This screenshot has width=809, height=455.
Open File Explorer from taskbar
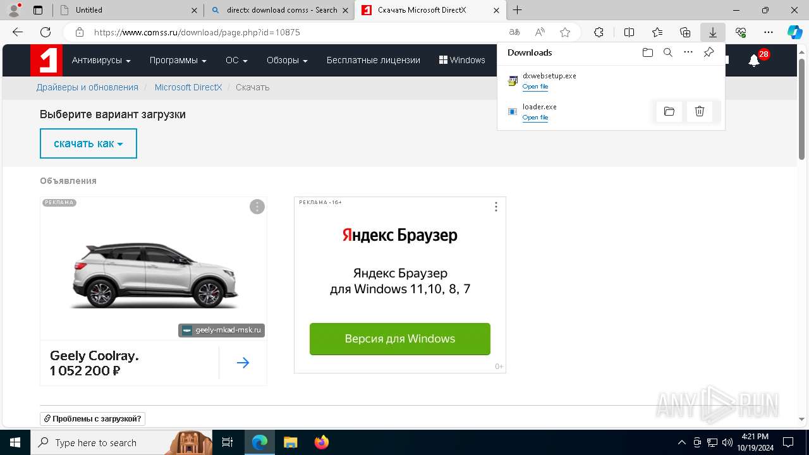[x=290, y=442]
